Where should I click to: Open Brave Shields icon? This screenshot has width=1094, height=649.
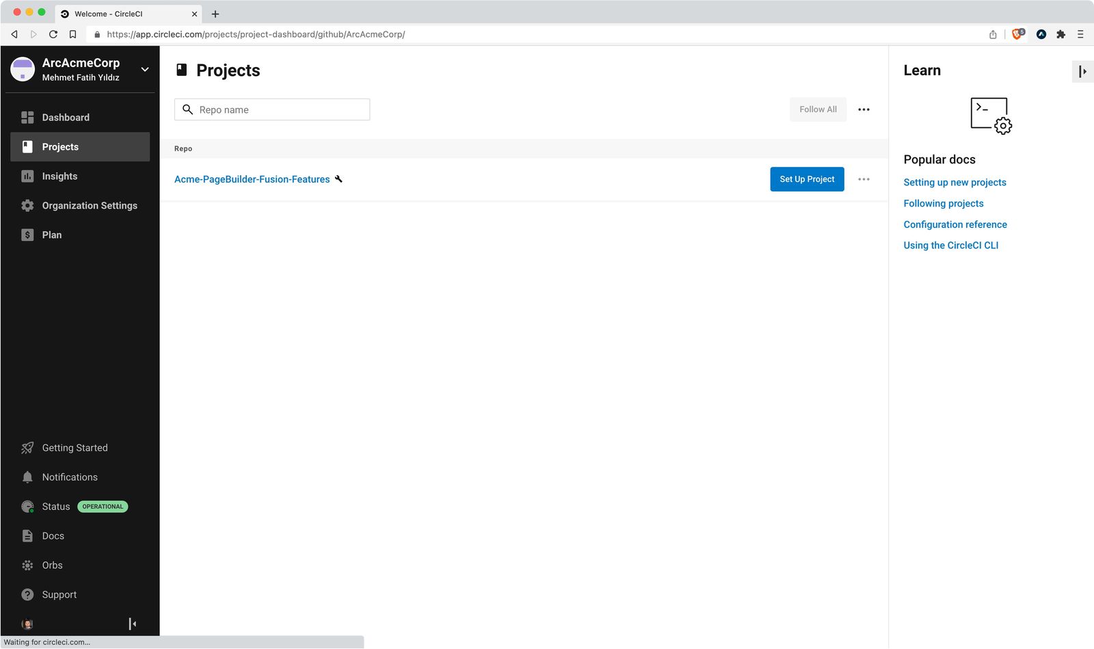(x=1018, y=34)
